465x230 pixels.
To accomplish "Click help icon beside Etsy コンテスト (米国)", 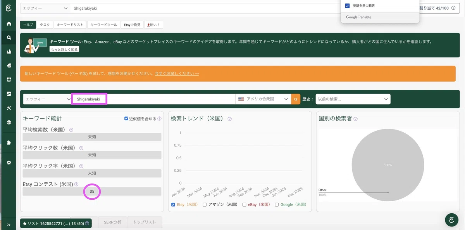I will [x=76, y=185].
